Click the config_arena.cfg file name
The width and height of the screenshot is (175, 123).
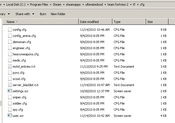[24, 36]
